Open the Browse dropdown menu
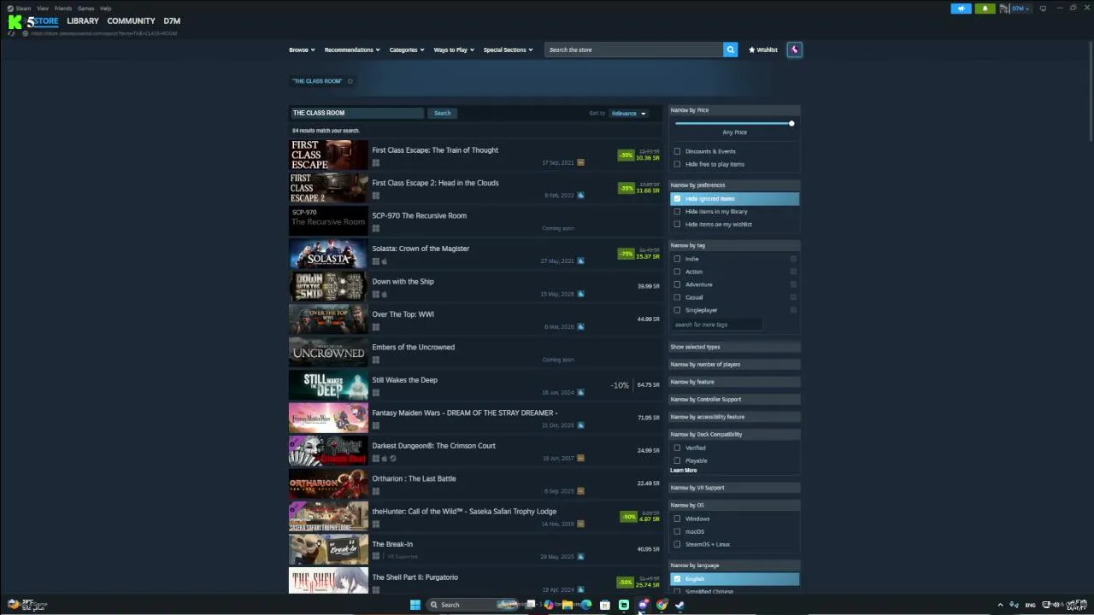The image size is (1094, 615). pyautogui.click(x=302, y=50)
